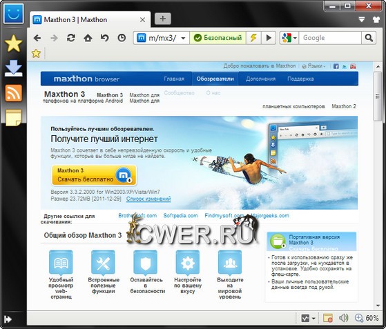Image resolution: width=386 pixels, height=329 pixels.
Task: Expand the address bar URL dropdown
Action: pos(183,38)
